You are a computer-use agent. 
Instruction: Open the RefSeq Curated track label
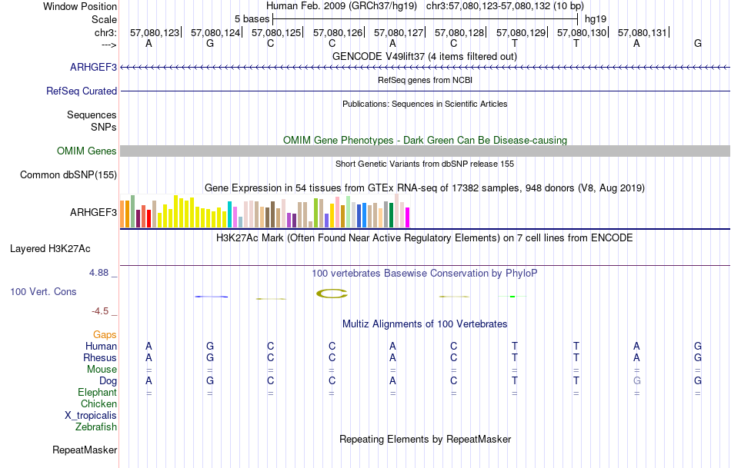pos(82,91)
